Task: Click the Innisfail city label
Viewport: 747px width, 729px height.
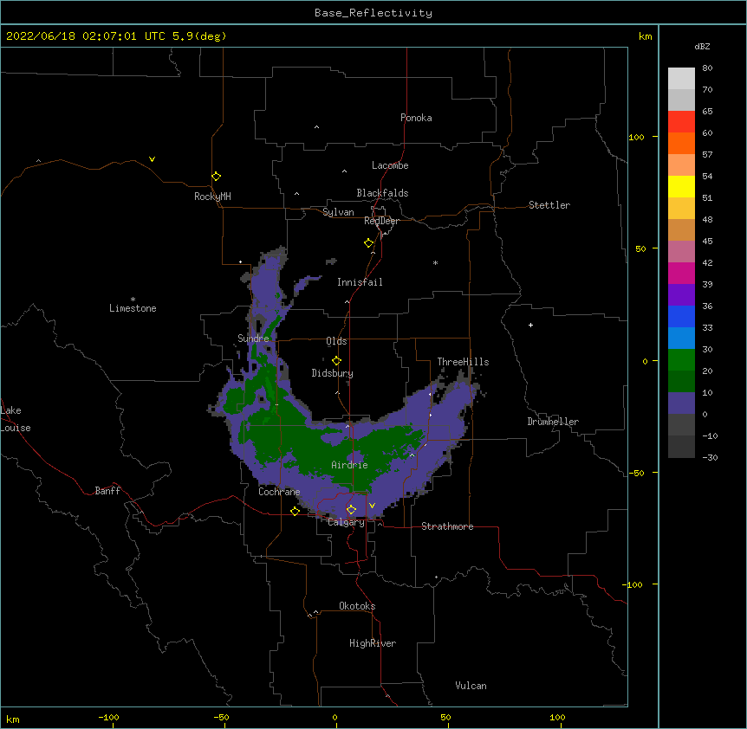Action: point(360,282)
